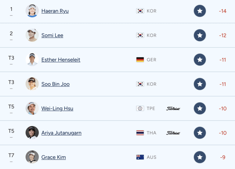Viewport: 235px width, 169px height.
Task: Open Soo Bin Joo player link
Action: tap(56, 84)
